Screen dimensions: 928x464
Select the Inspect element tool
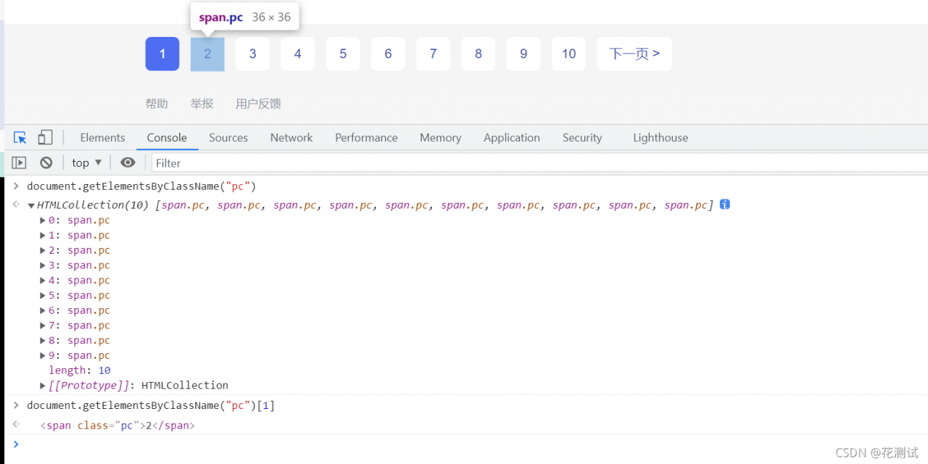20,137
